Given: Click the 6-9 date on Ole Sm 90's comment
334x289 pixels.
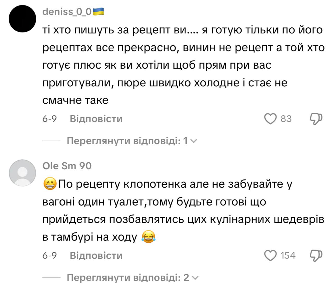Looking at the screenshot, I should click(x=50, y=255).
